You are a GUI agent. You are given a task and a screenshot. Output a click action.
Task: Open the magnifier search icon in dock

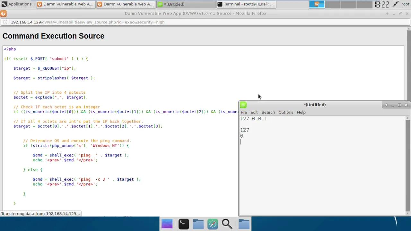click(x=227, y=224)
